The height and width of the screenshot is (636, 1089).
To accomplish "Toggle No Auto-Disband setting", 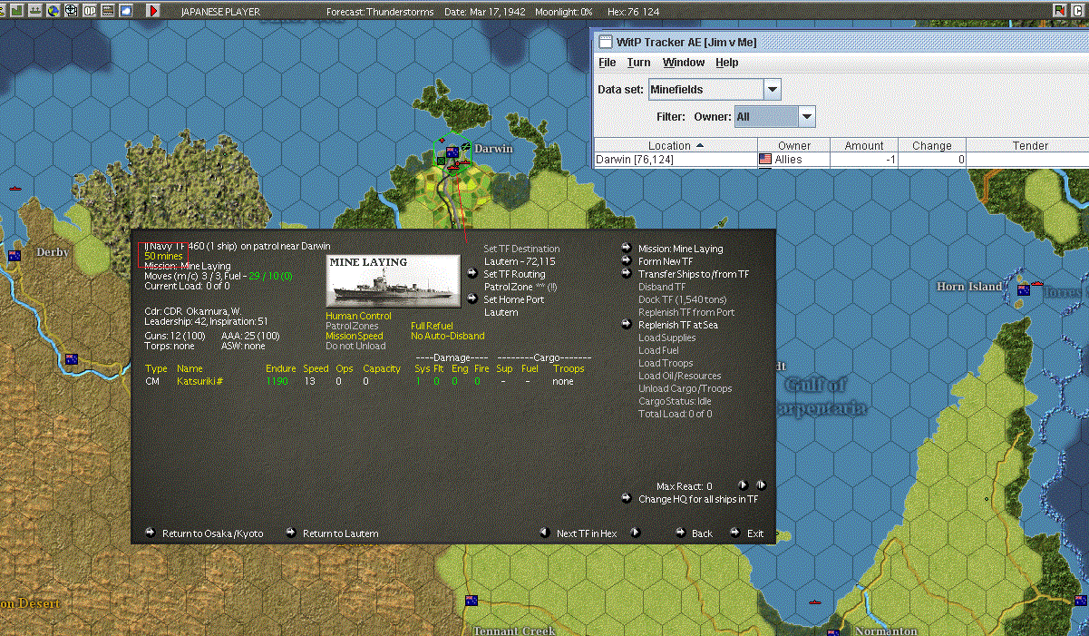I will click(x=447, y=336).
